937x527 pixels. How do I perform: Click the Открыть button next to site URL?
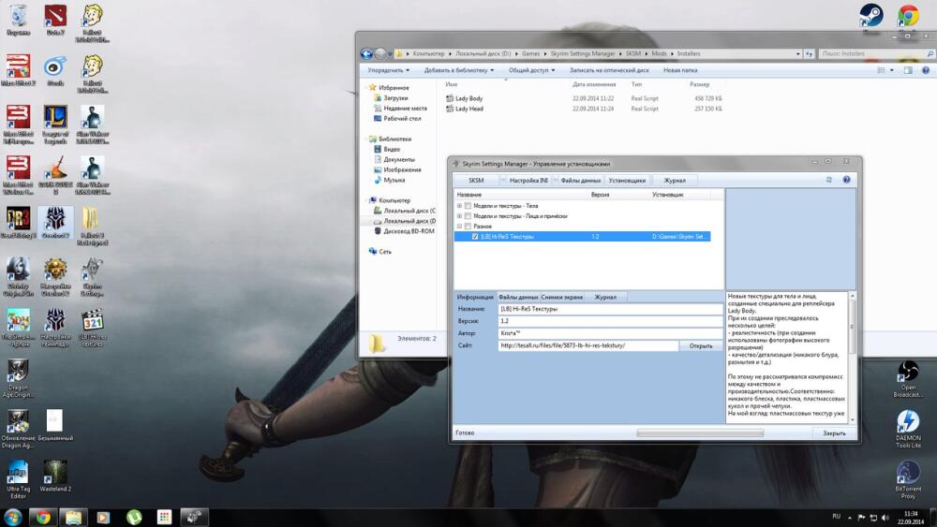(700, 345)
